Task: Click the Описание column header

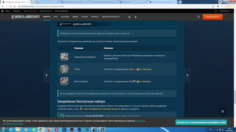Action: click(x=108, y=48)
